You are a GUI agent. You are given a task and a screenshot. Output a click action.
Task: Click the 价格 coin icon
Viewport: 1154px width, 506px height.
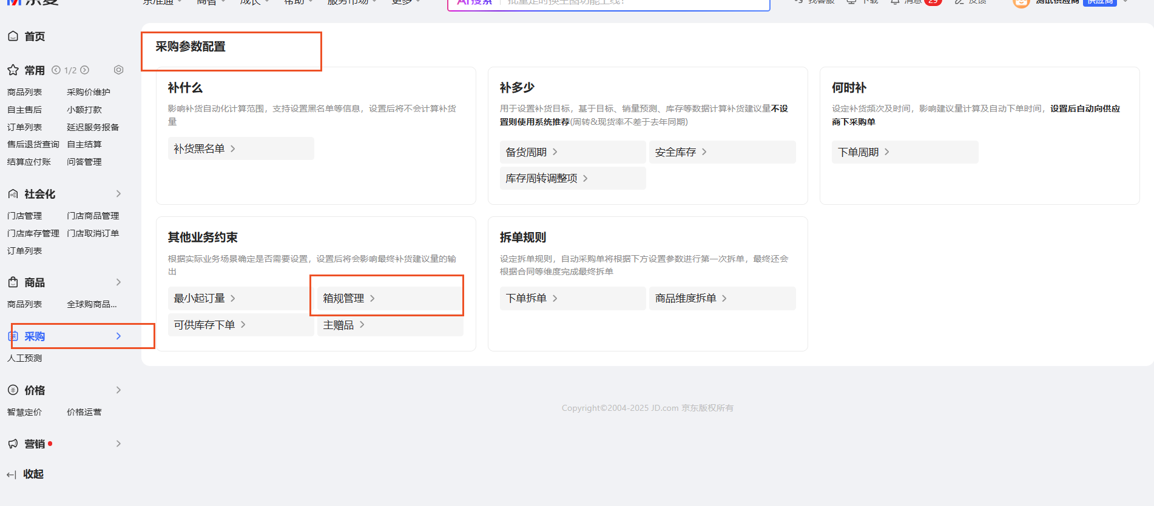[13, 390]
